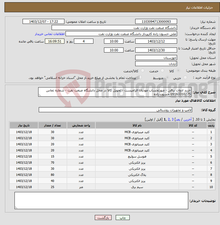The height and width of the screenshot is (225, 220).
Task: Click the remaining time 16:09:51 field
Action: coord(55,41)
